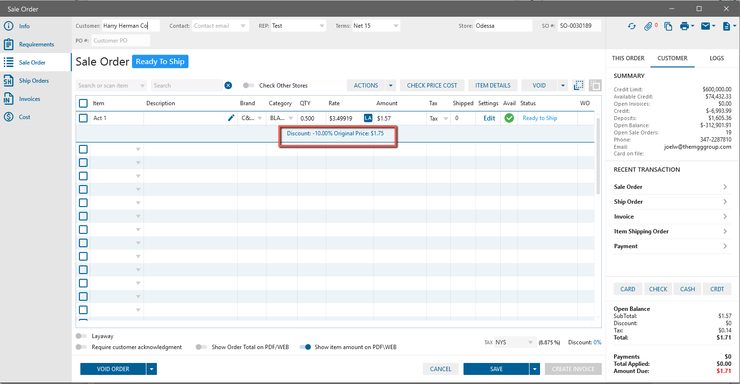
Task: Open the Contact email dropdown
Action: (243, 26)
